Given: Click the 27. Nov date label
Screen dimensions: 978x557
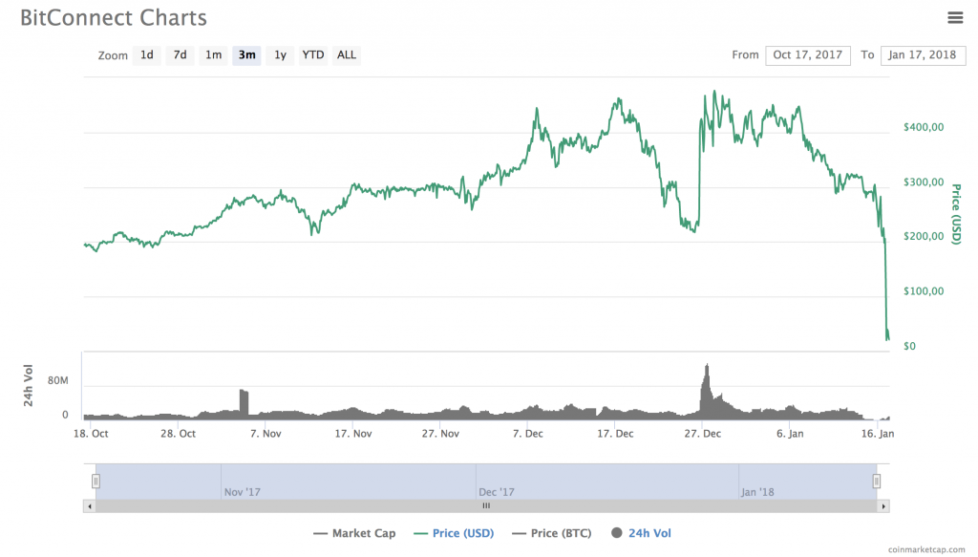Looking at the screenshot, I should 440,434.
